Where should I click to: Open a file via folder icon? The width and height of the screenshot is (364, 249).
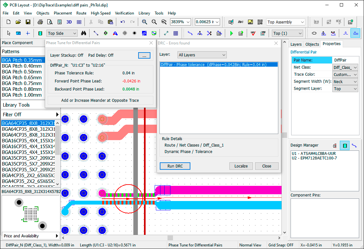click(x=18, y=22)
